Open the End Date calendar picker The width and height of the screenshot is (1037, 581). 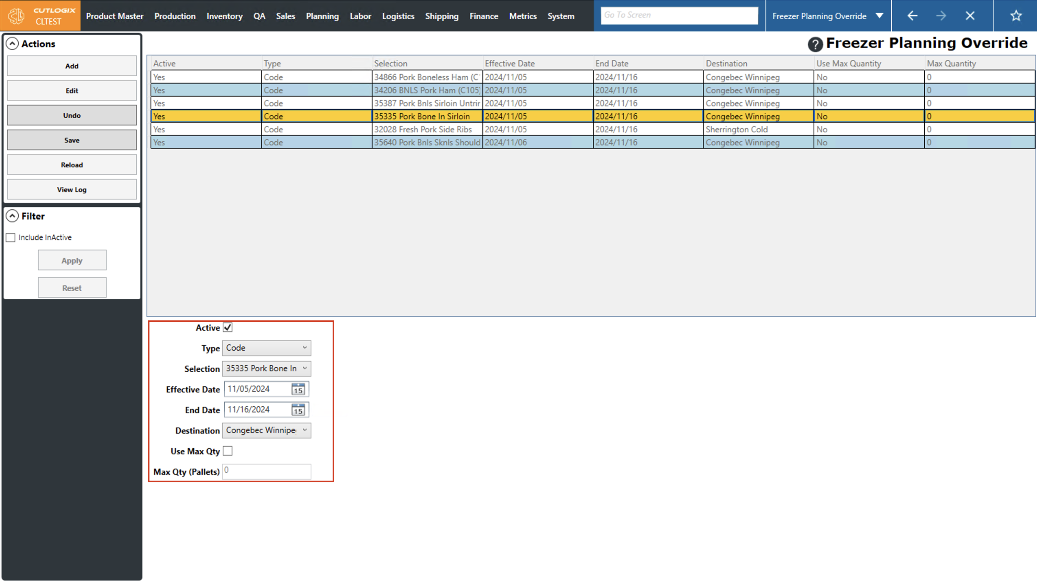pos(298,410)
